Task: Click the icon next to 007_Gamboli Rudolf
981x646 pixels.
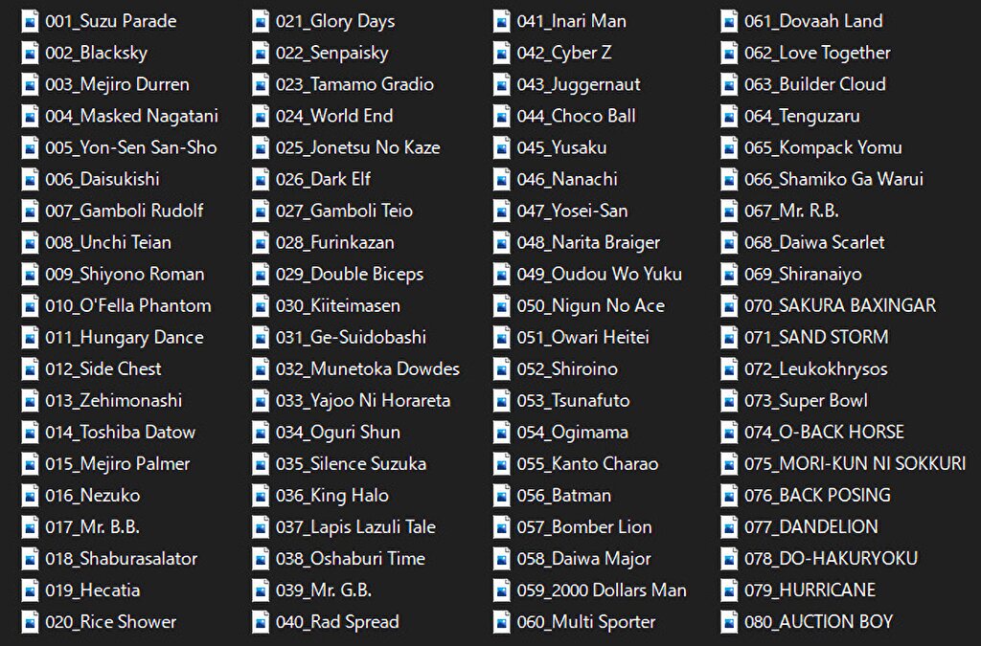Action: [30, 212]
